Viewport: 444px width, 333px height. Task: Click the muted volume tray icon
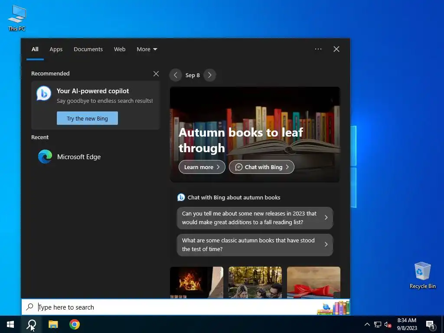(x=388, y=324)
